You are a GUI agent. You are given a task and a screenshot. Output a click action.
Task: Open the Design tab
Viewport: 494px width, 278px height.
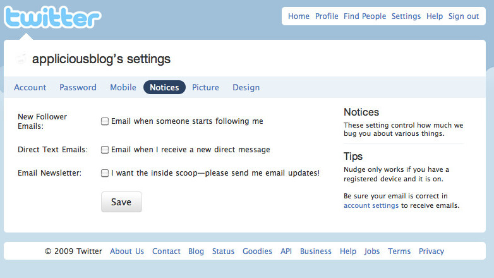(246, 87)
